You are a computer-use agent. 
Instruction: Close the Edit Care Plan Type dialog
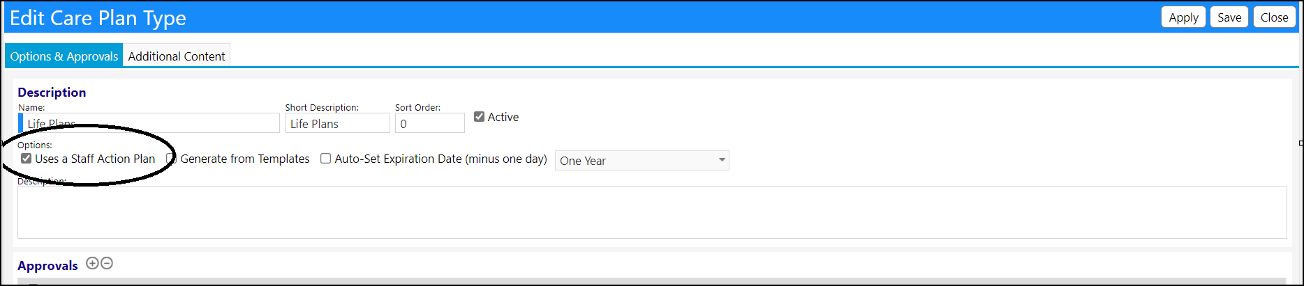(1275, 17)
